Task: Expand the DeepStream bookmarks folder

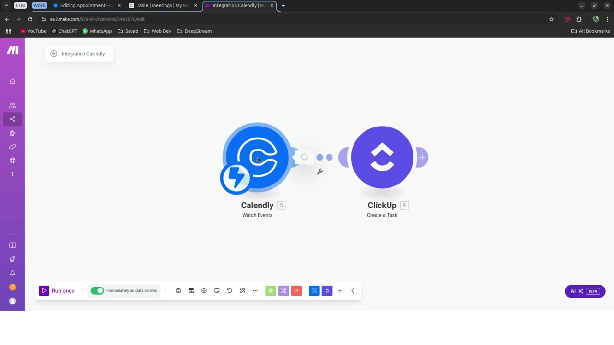Action: coord(194,31)
